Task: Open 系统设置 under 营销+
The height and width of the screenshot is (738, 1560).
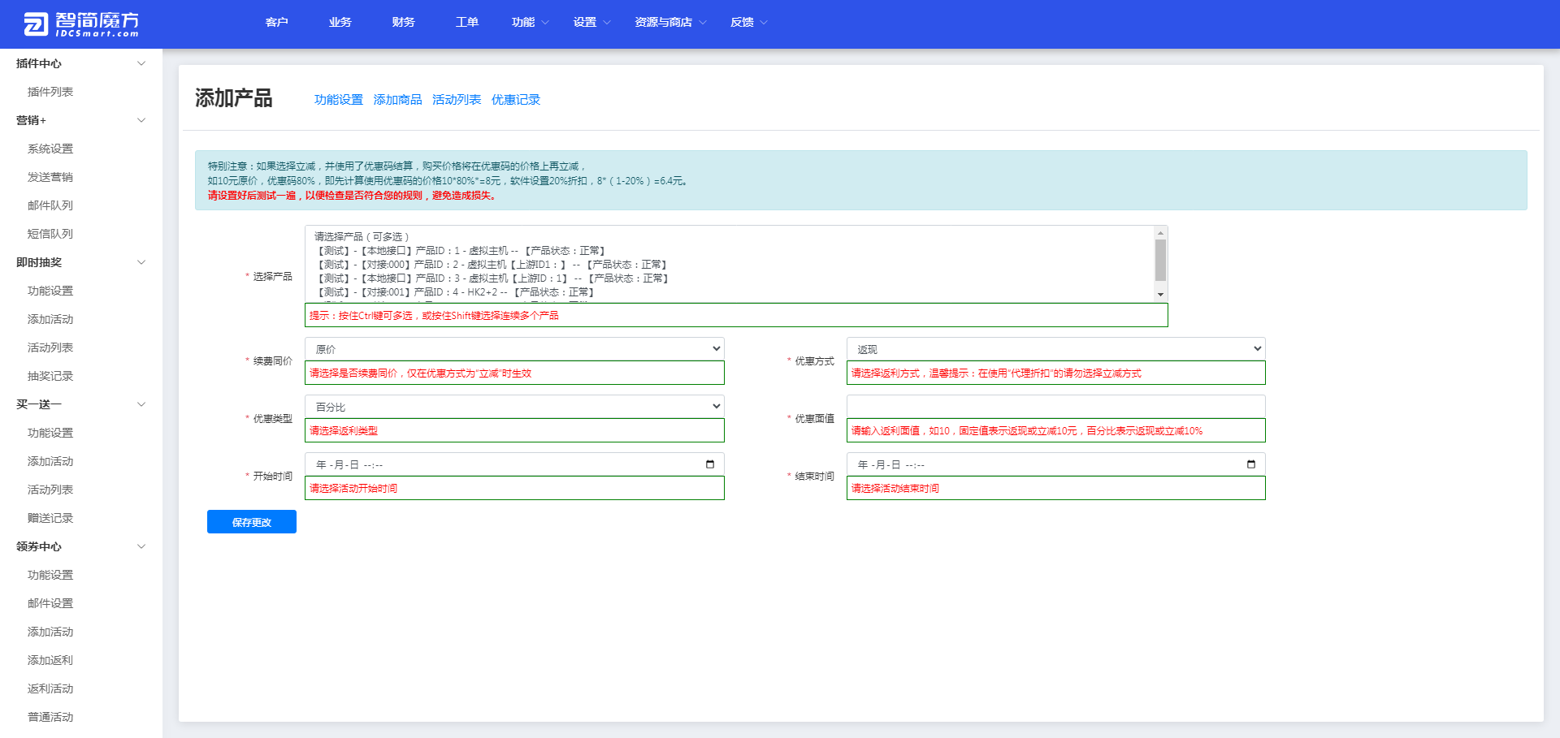Action: coord(50,149)
